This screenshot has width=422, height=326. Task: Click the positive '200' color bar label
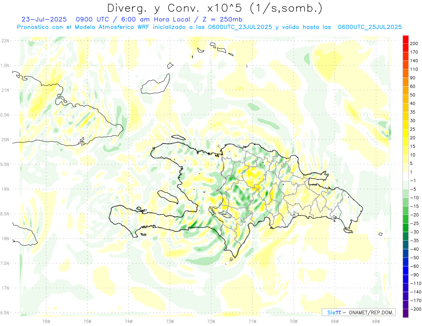point(414,44)
